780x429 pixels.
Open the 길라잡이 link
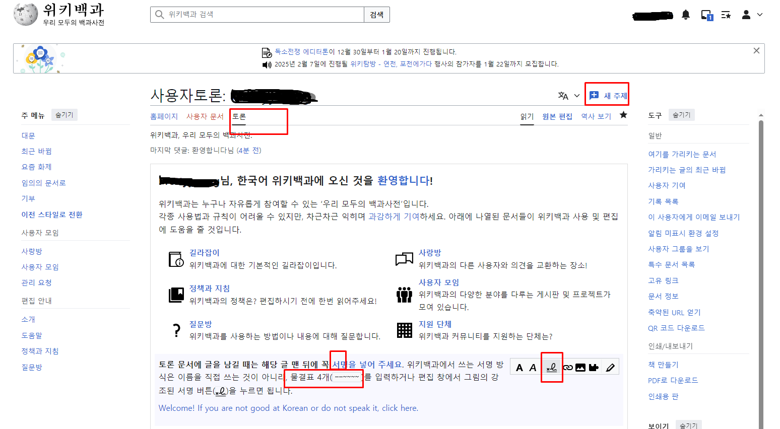[x=204, y=253]
